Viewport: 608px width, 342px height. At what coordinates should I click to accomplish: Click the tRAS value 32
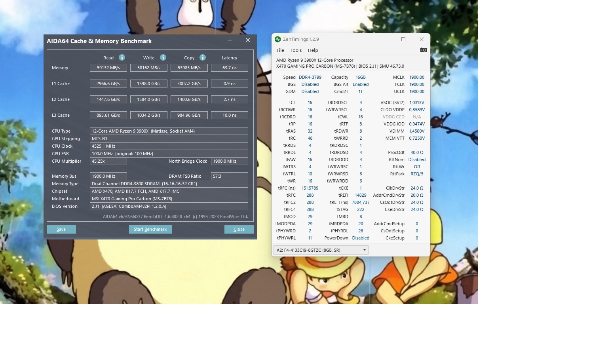point(310,131)
